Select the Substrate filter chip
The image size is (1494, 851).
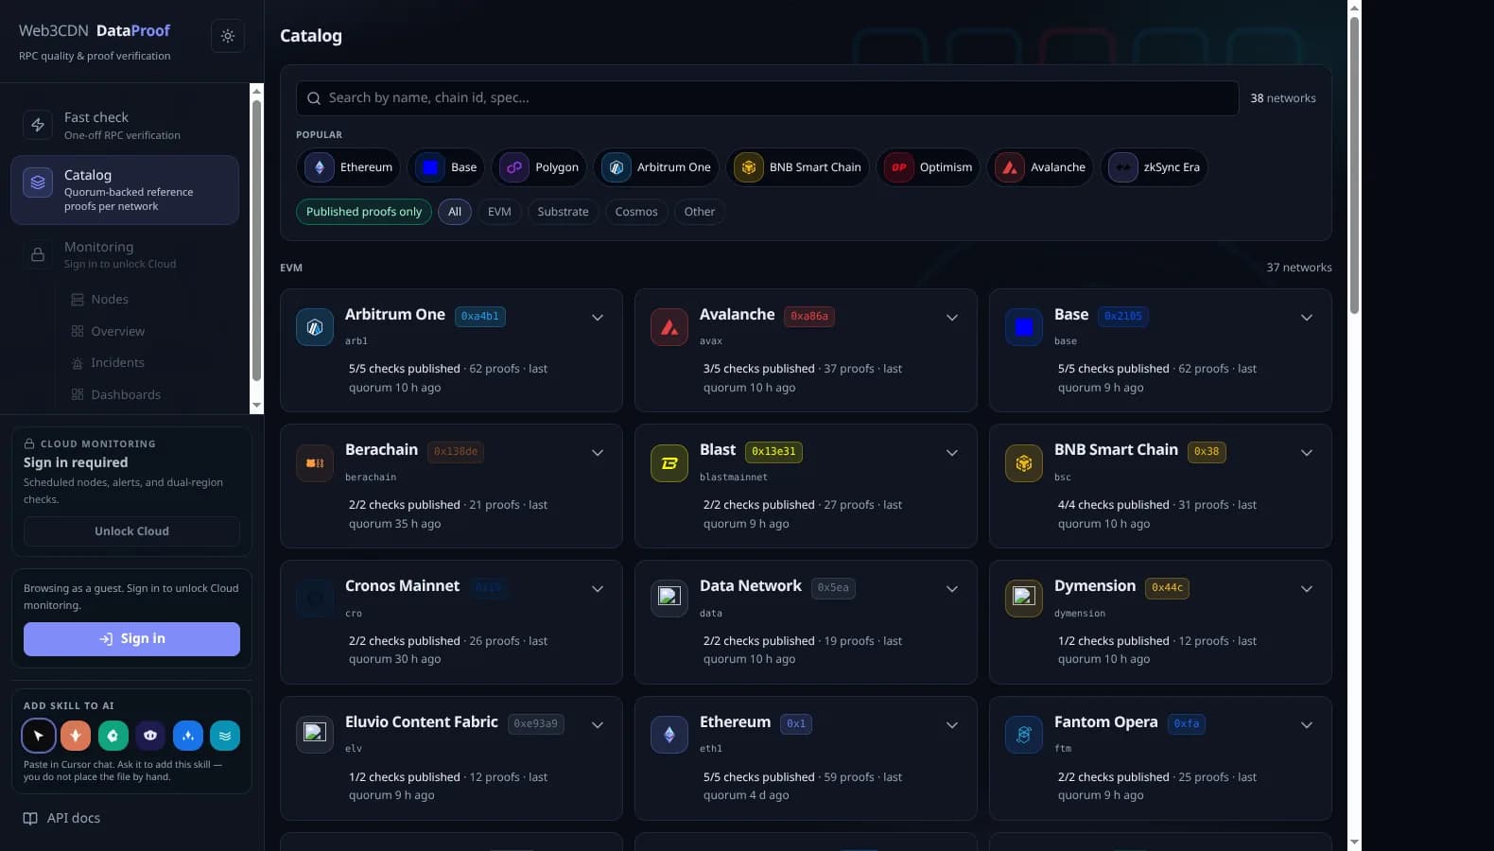pyautogui.click(x=563, y=212)
